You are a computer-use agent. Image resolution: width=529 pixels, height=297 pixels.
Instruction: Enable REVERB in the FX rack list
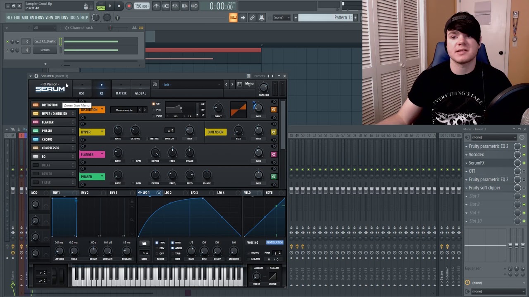(36, 174)
